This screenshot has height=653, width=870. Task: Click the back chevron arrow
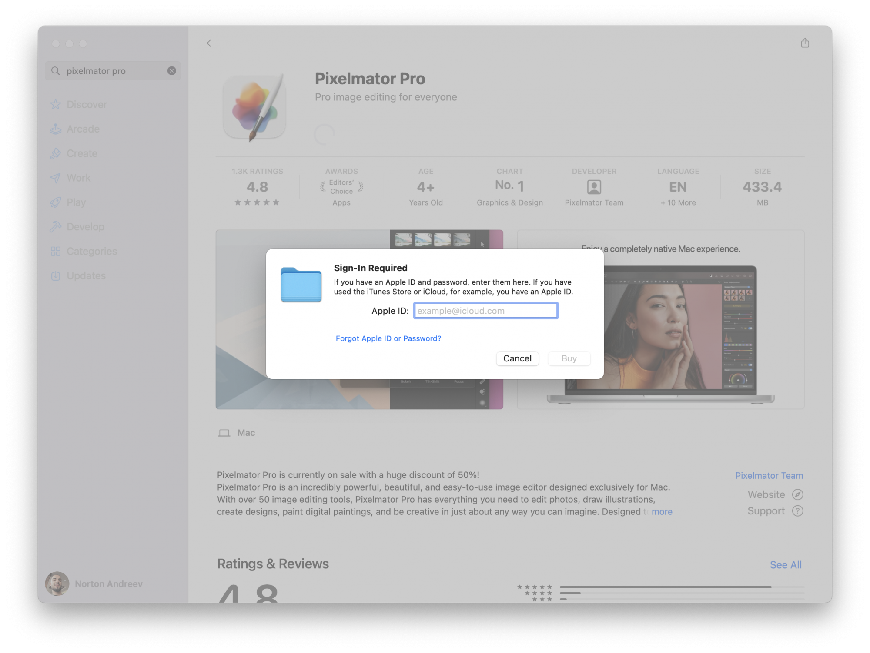pos(209,43)
